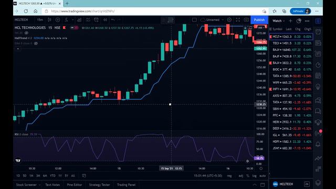The image size is (336, 189).
Task: Take a chart snapshot with the camera icon
Action: [x=246, y=20]
